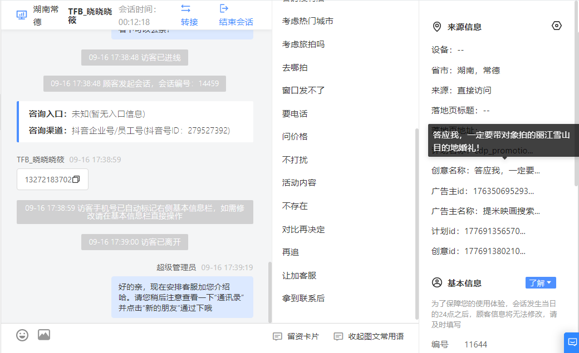Screen dimensions: 579x353
Task: Click the monitor device icon beside 湖南常德
Action: click(x=22, y=15)
